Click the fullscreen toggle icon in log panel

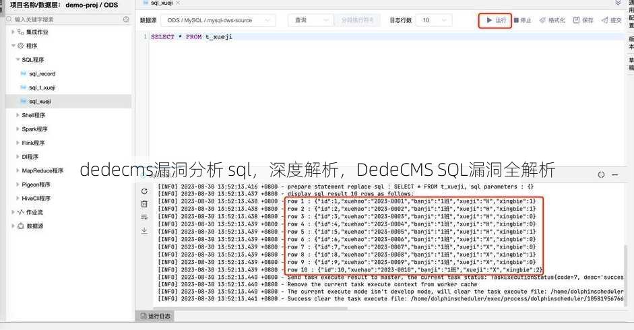601,174
